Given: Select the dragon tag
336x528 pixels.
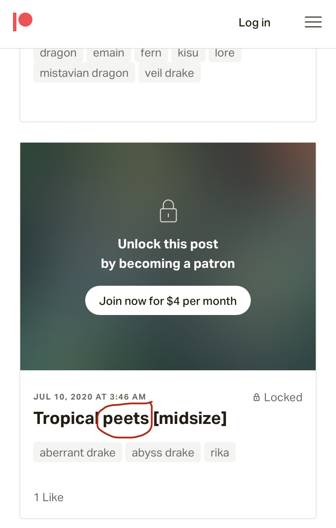Looking at the screenshot, I should point(58,53).
